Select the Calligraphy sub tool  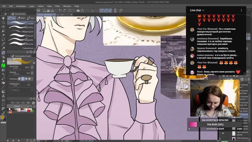tap(21, 40)
